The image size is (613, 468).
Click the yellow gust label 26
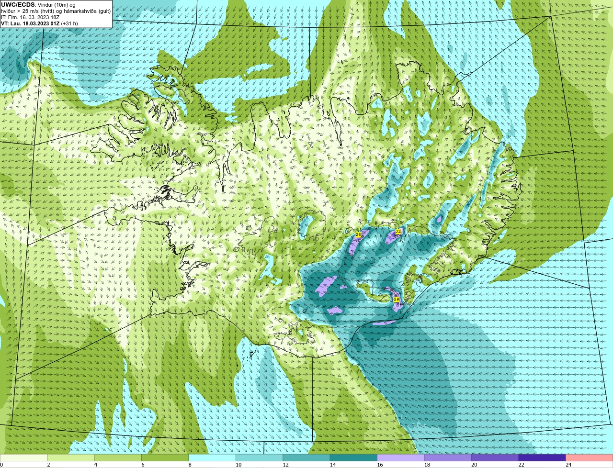[358, 235]
